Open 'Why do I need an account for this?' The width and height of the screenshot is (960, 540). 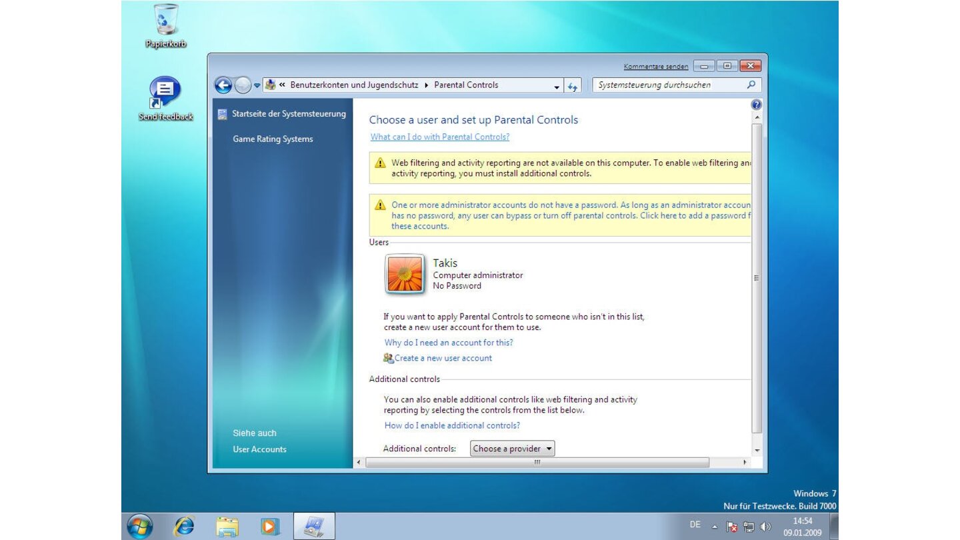pos(449,343)
